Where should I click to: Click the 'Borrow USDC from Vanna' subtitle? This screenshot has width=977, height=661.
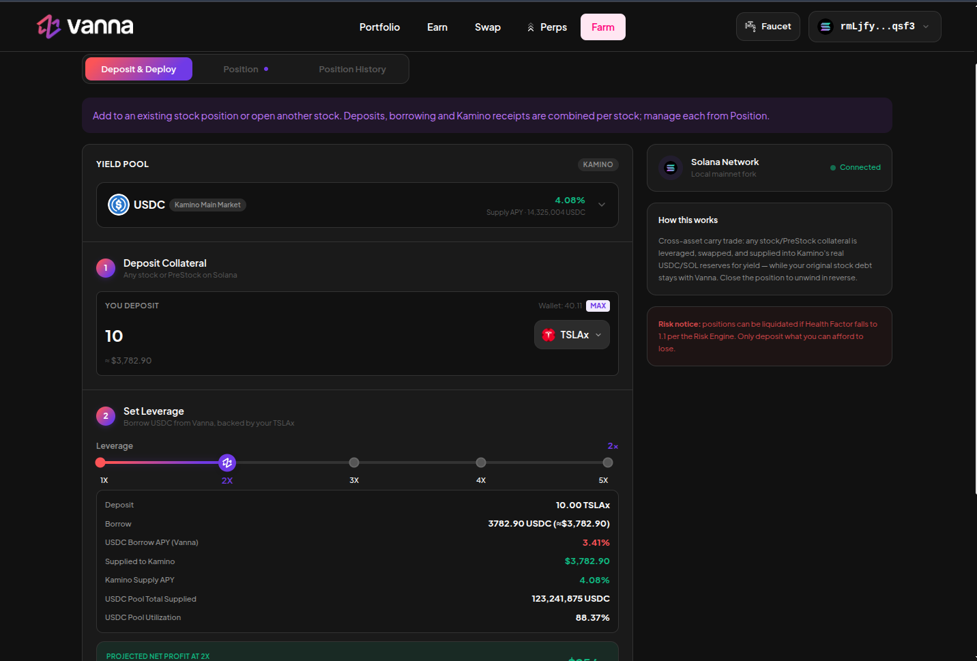click(209, 424)
